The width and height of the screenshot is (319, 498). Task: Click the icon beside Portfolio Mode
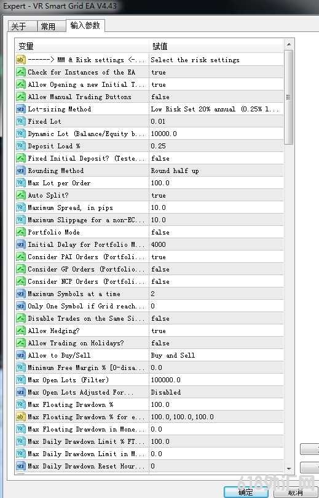click(21, 232)
